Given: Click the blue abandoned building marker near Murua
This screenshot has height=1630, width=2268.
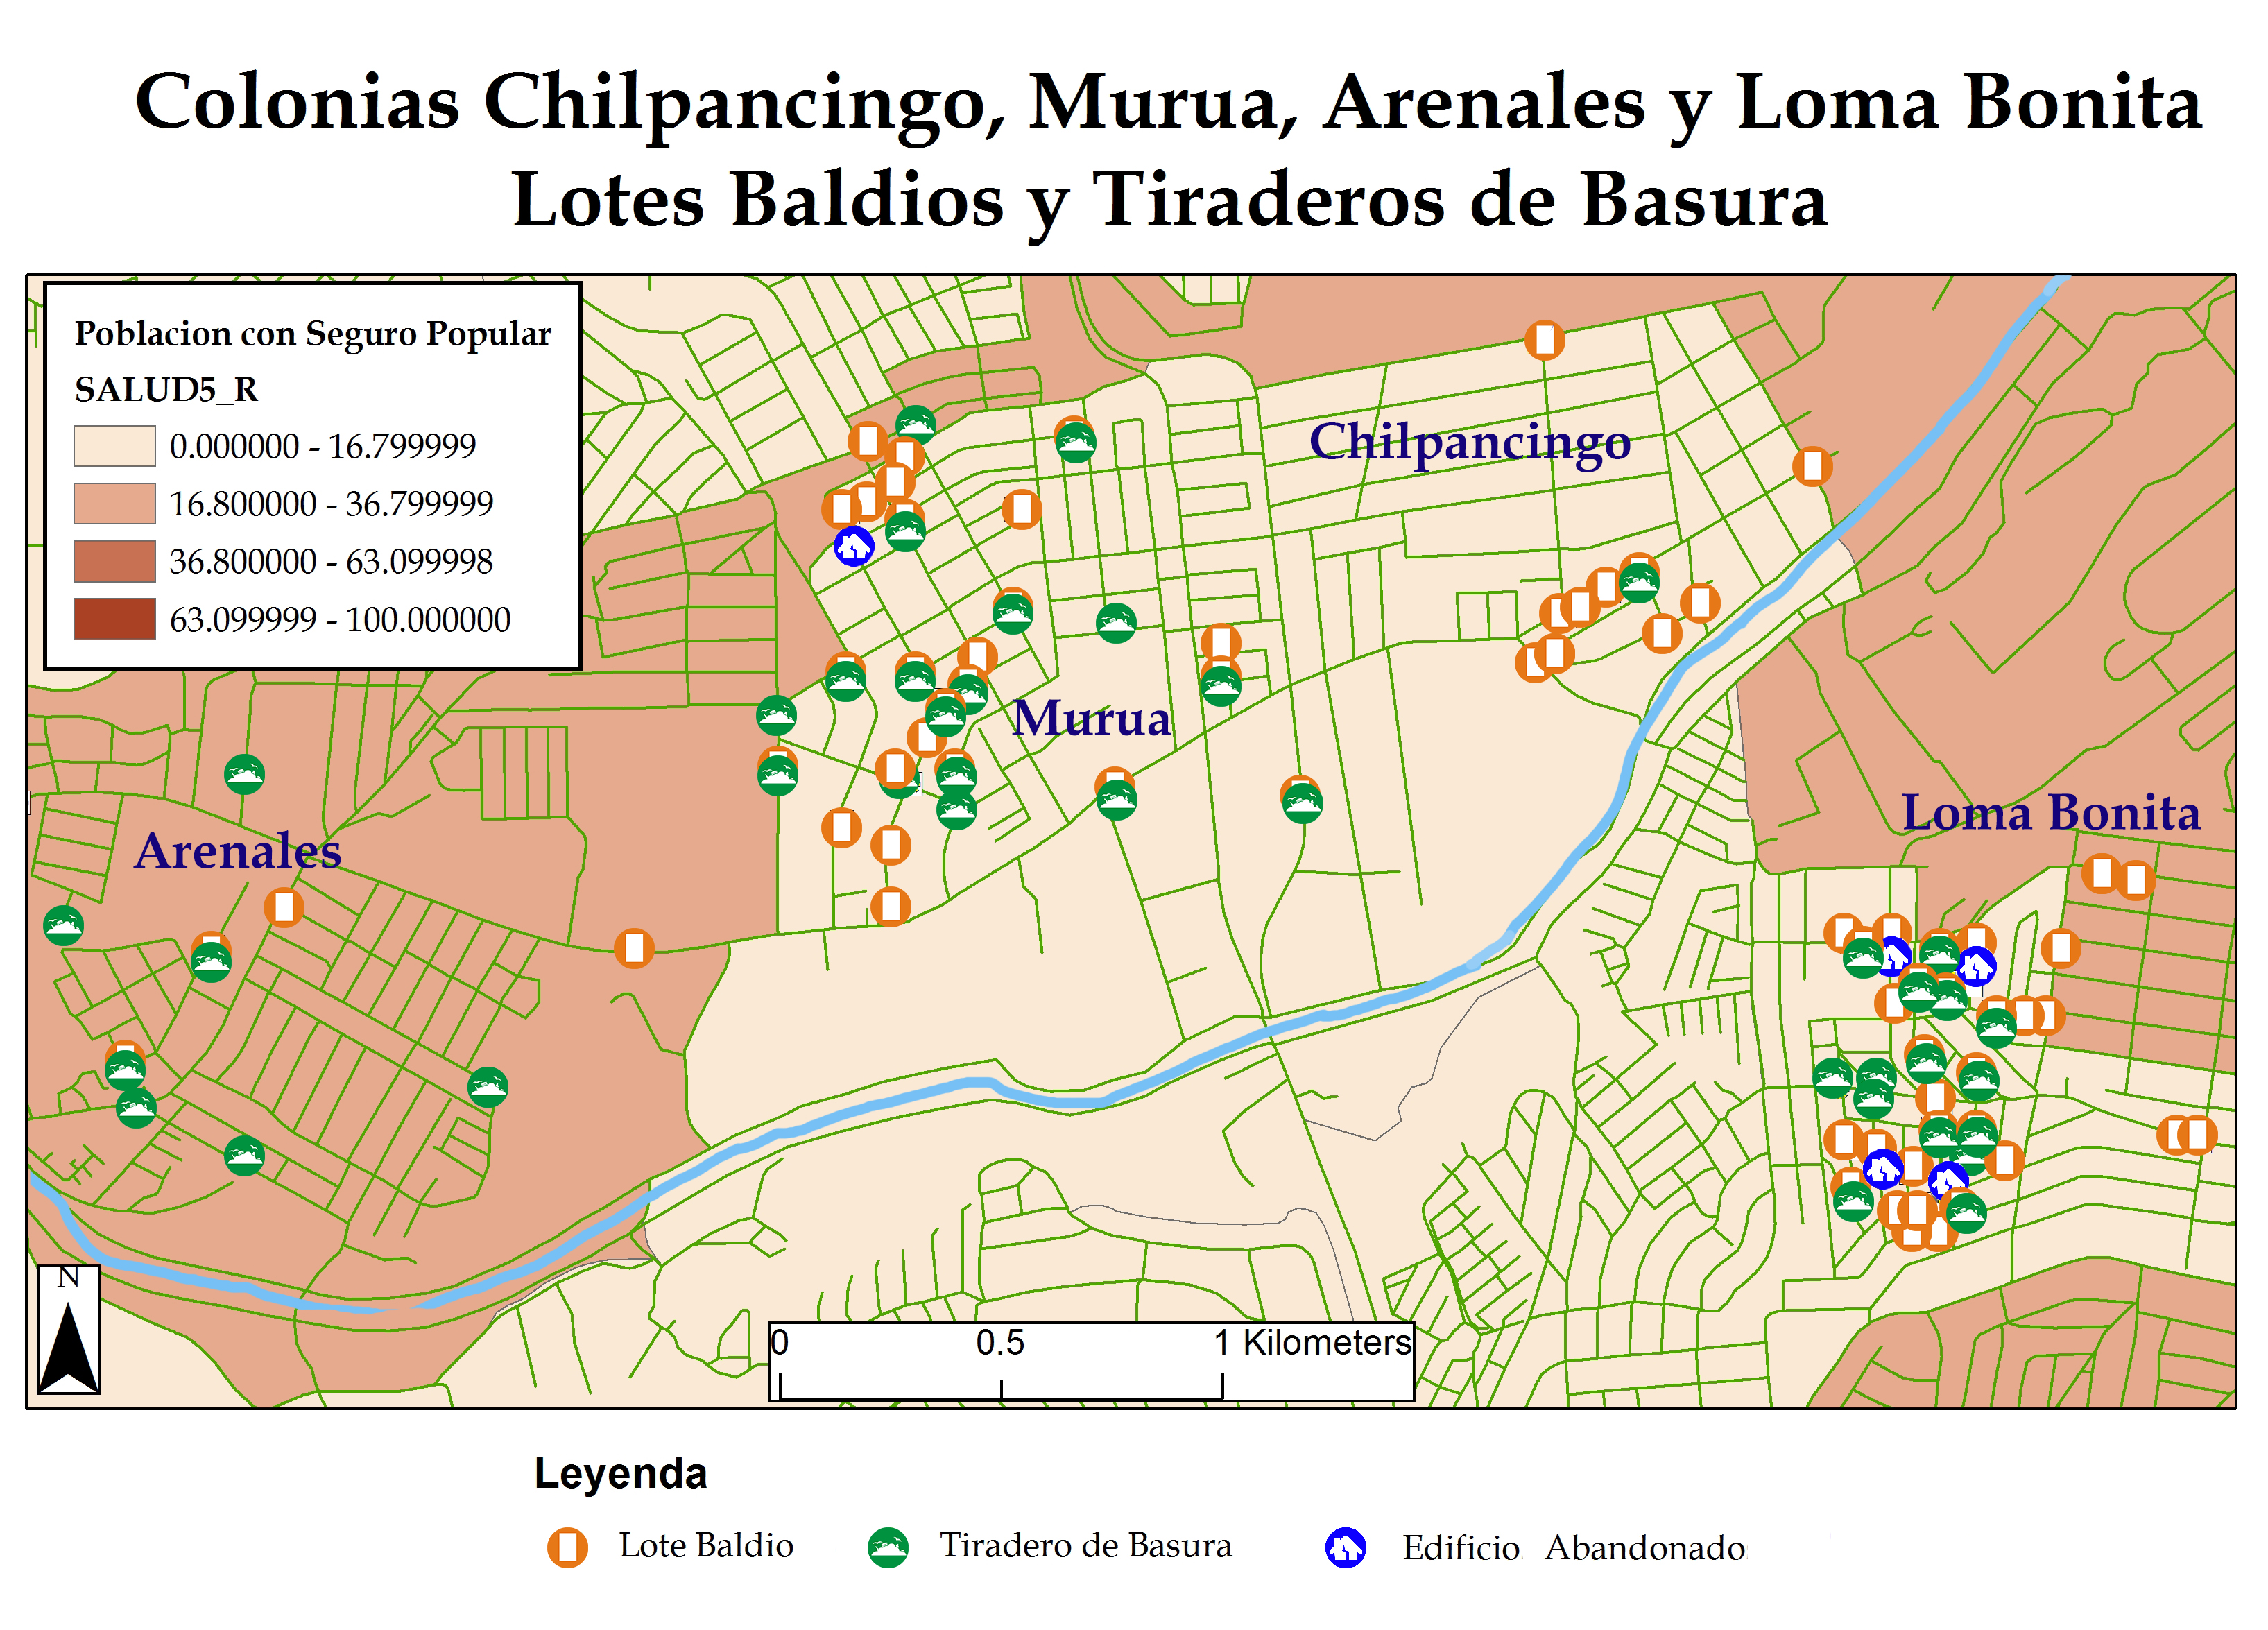Looking at the screenshot, I should click(854, 546).
